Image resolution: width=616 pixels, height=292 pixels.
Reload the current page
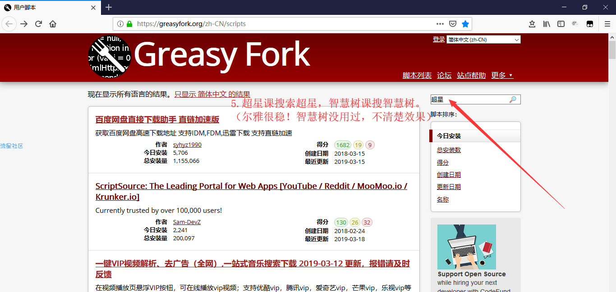pyautogui.click(x=38, y=24)
